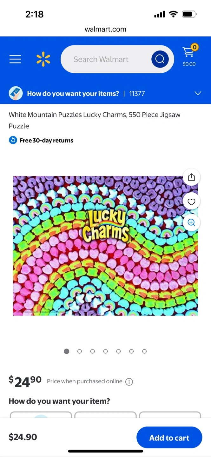Tap the Free 30-day returns icon
Image resolution: width=211 pixels, height=457 pixels.
13,140
